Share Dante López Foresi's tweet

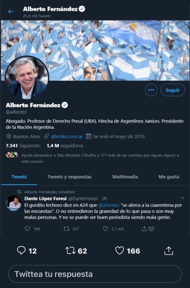[144, 229]
